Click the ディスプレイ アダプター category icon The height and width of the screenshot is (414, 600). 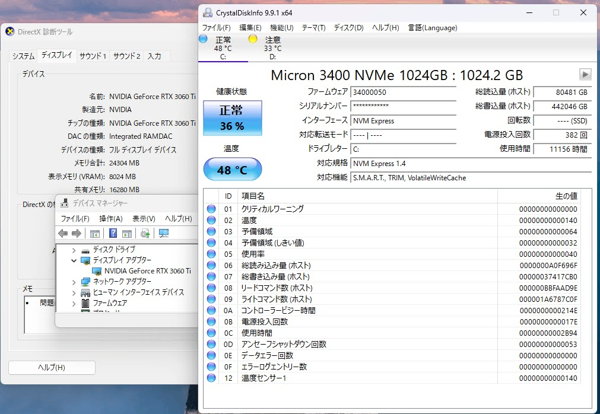(x=85, y=261)
